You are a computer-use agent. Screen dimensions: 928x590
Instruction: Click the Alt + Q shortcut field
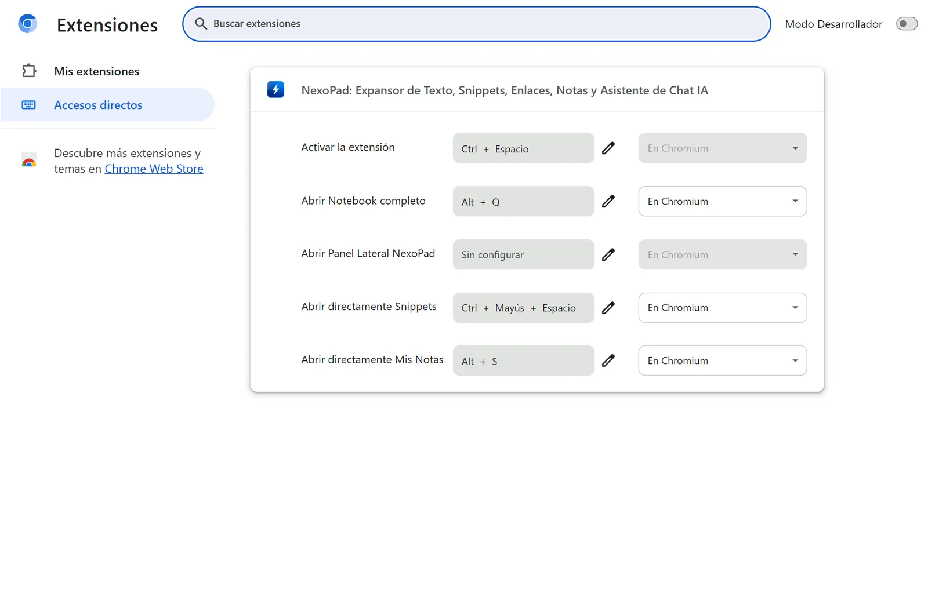(523, 201)
